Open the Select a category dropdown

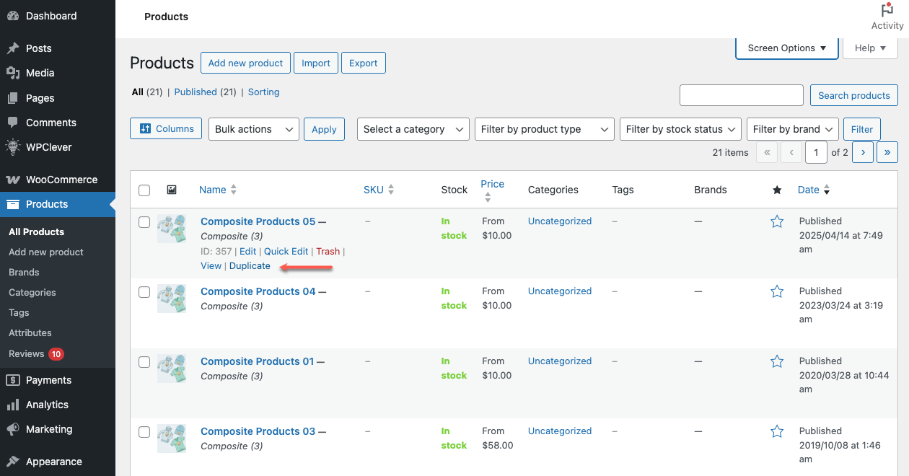pyautogui.click(x=413, y=129)
